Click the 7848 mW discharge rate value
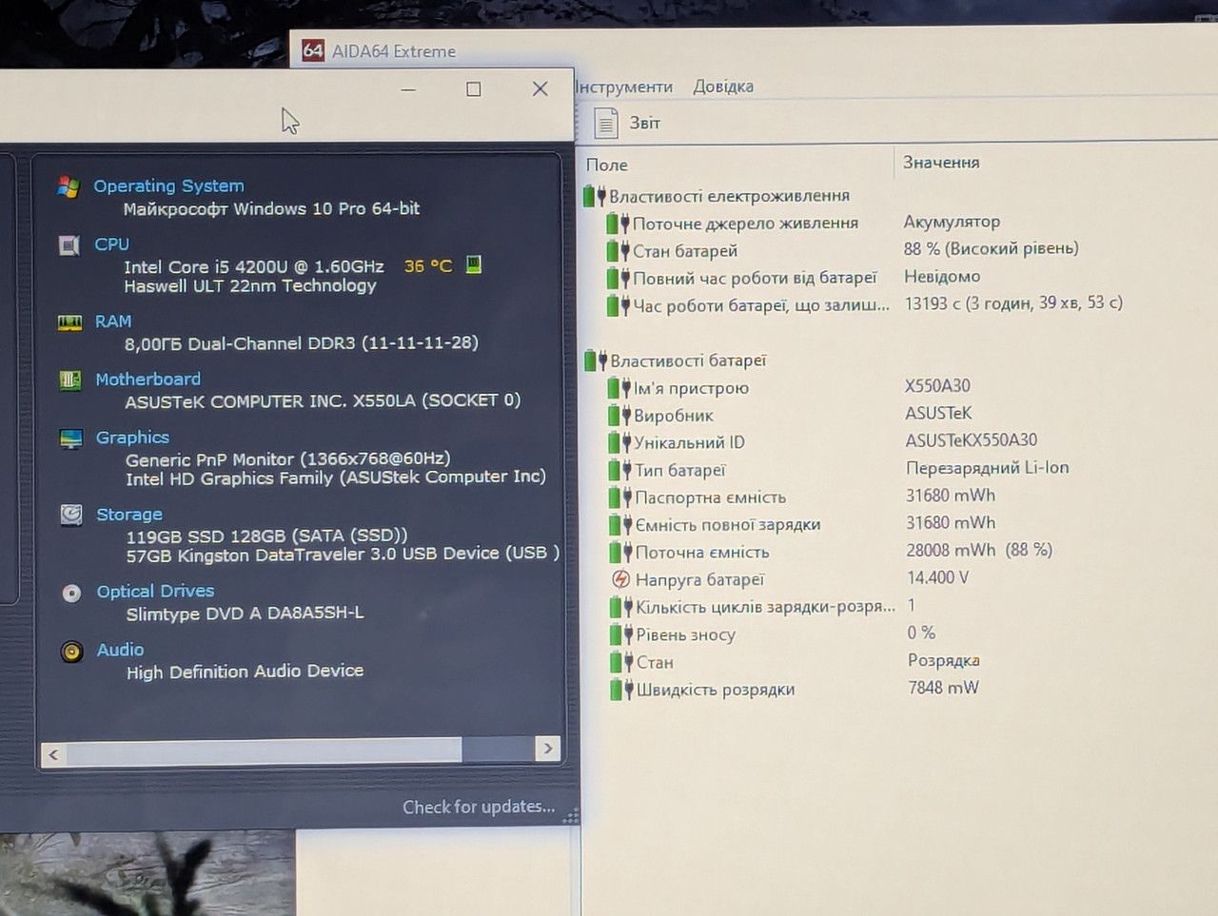This screenshot has width=1218, height=916. (943, 687)
